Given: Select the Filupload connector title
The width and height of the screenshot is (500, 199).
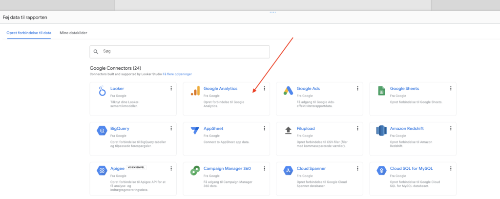Looking at the screenshot, I should pos(306,129).
